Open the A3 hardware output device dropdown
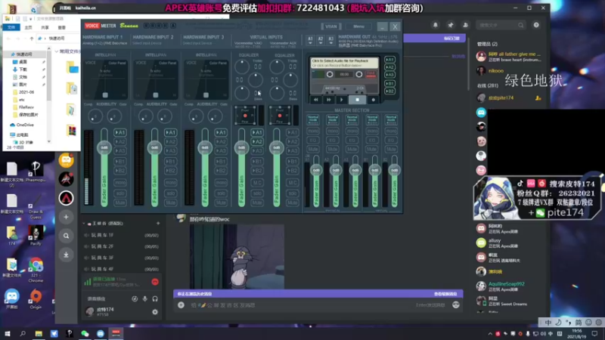The width and height of the screenshot is (605, 340). tap(330, 41)
